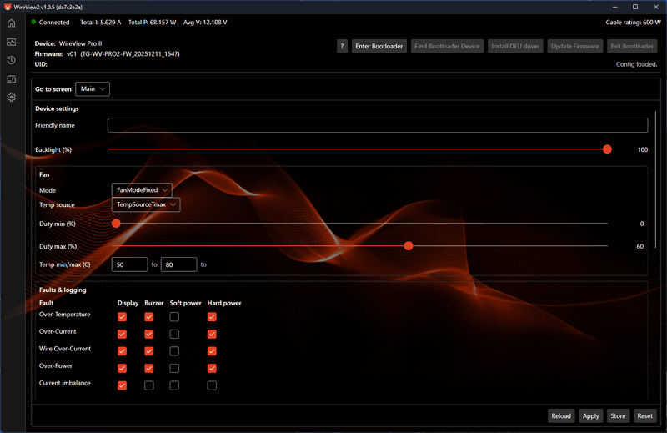
Task: Click the Duty min slider handle
Action: click(116, 224)
